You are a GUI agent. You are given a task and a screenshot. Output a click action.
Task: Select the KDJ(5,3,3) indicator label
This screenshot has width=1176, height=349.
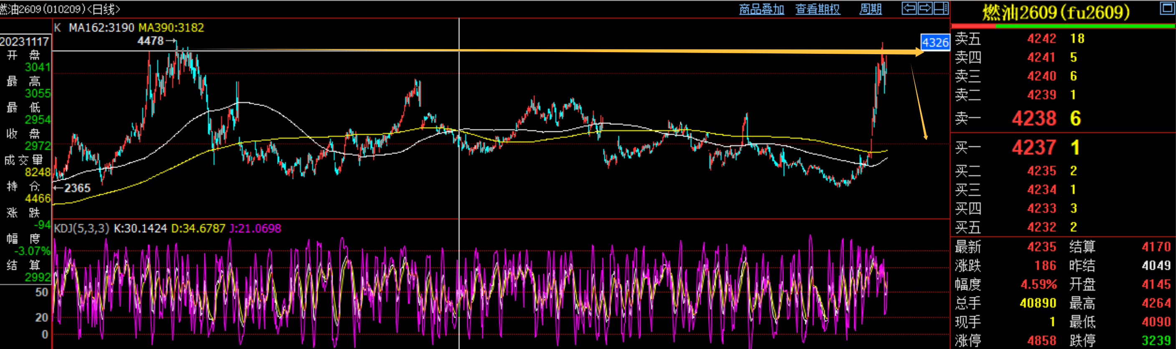[82, 228]
